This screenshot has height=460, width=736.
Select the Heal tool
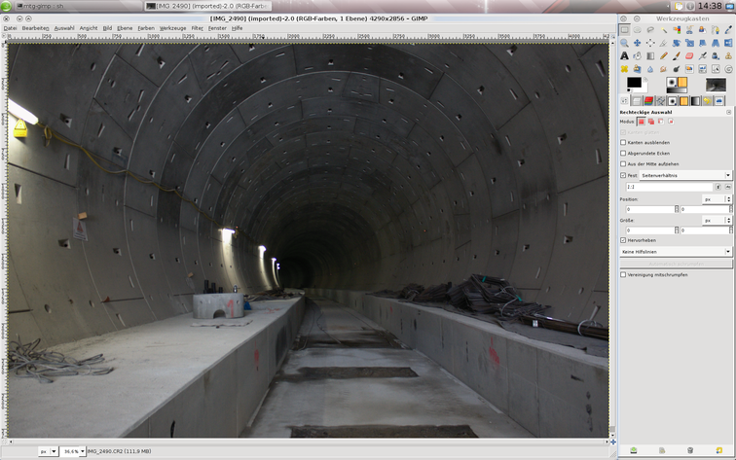tap(624, 69)
